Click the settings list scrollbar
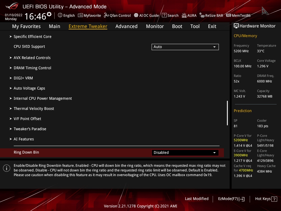Image resolution: width=281 pixels, height=211 pixels. pos(227,113)
